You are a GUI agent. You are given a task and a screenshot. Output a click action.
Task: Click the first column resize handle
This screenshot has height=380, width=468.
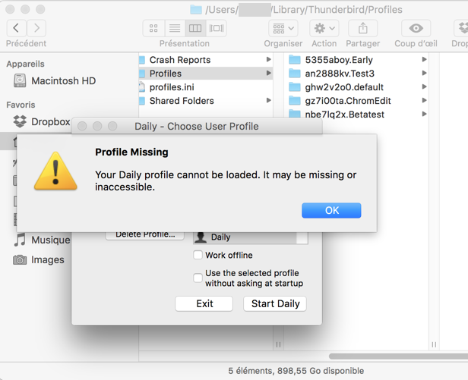[278, 344]
